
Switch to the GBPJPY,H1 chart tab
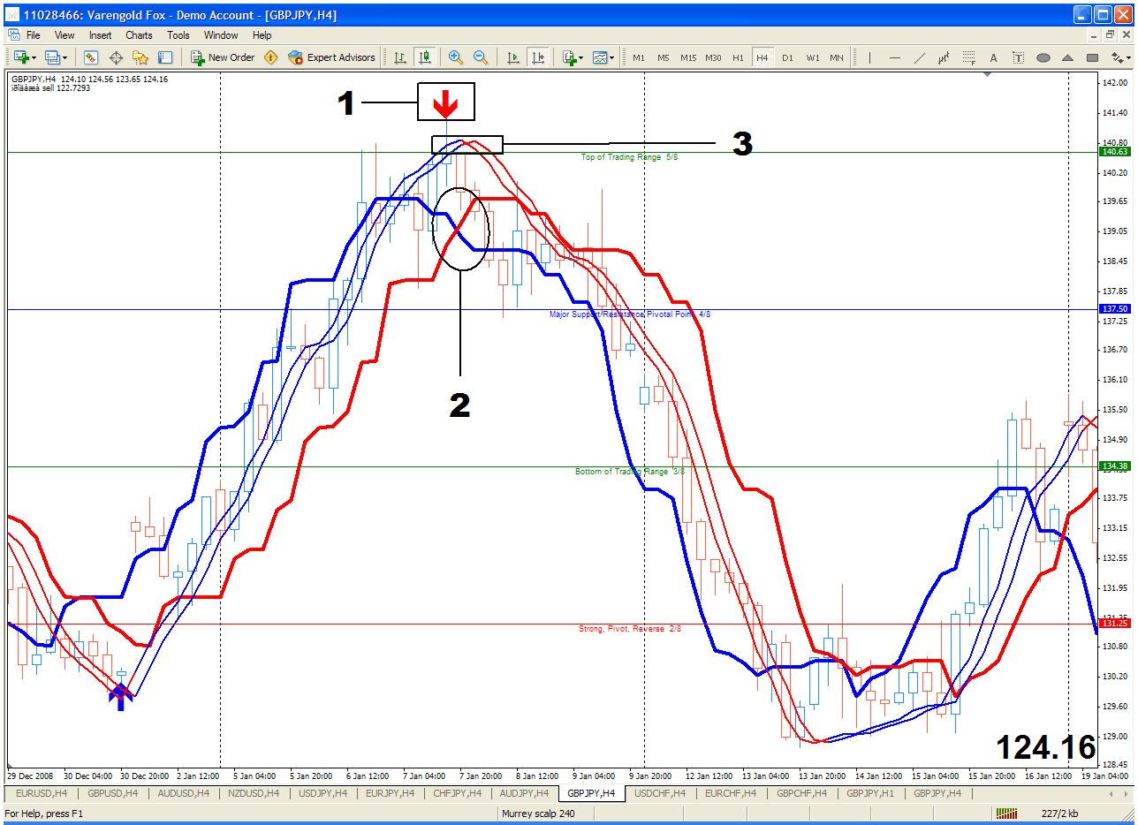(x=869, y=793)
